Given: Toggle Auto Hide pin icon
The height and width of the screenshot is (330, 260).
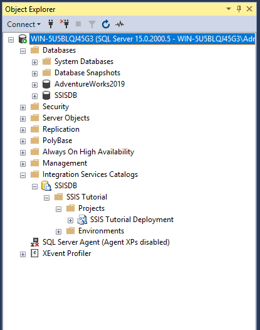Looking at the screenshot, I should (x=239, y=9).
